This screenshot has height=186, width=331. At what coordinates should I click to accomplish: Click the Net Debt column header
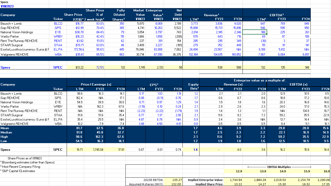coord(177,15)
